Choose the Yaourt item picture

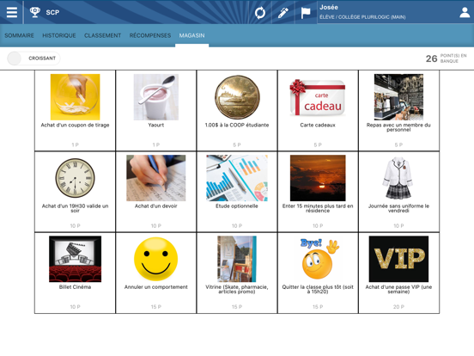[x=156, y=97]
